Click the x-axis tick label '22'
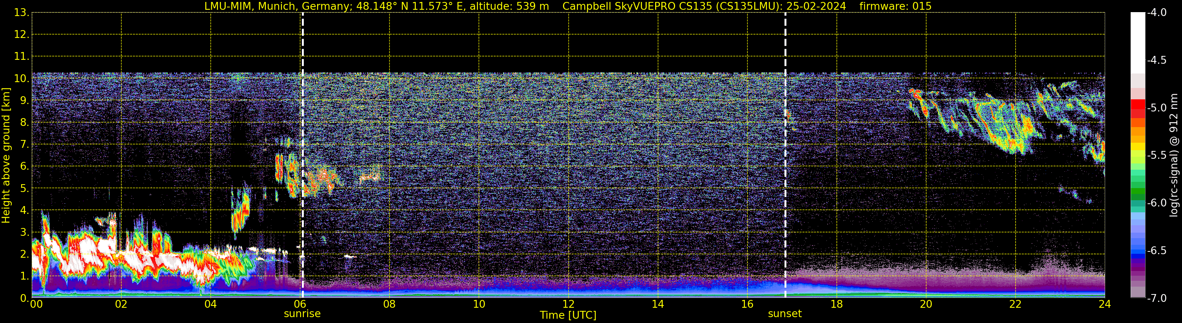Image resolution: width=1182 pixels, height=323 pixels. click(1015, 304)
